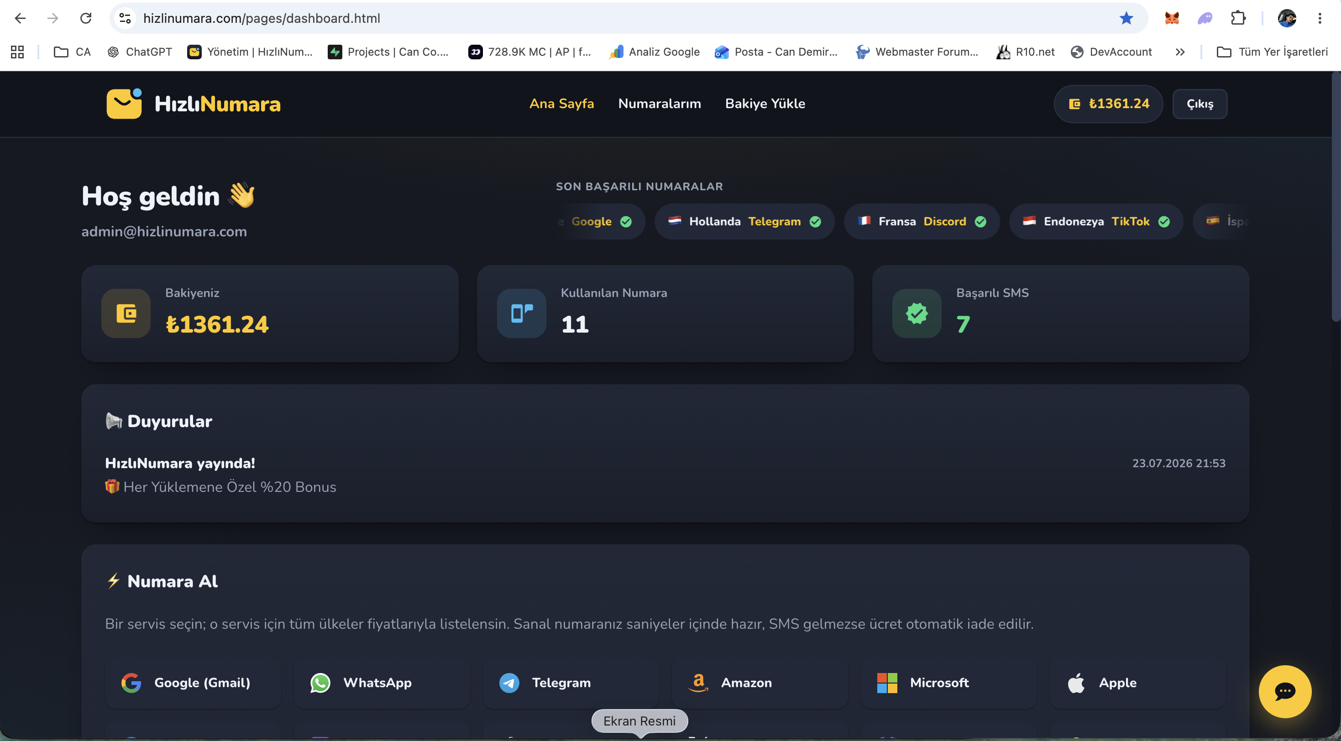
Task: Click the Endonezya TikTok recent number chip
Action: [x=1096, y=221]
